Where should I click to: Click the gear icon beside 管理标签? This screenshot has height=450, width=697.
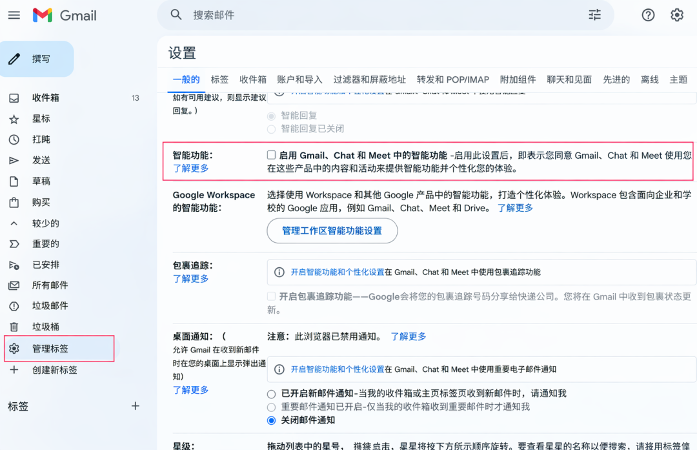point(14,349)
